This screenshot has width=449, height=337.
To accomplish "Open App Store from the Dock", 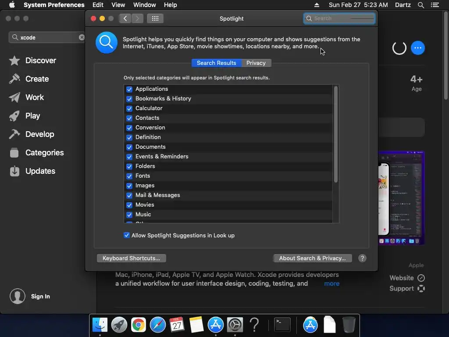I will tap(216, 325).
